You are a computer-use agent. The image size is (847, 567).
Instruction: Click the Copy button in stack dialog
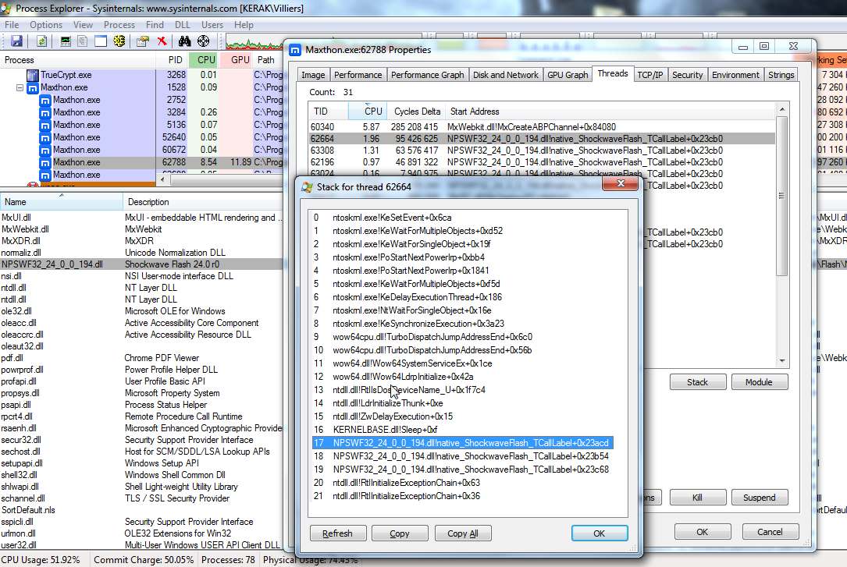pyautogui.click(x=400, y=533)
